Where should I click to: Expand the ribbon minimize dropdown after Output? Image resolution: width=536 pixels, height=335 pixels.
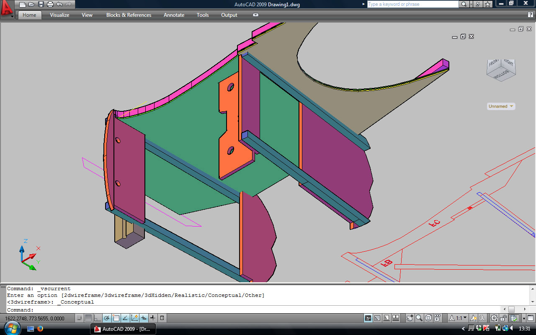pos(255,15)
